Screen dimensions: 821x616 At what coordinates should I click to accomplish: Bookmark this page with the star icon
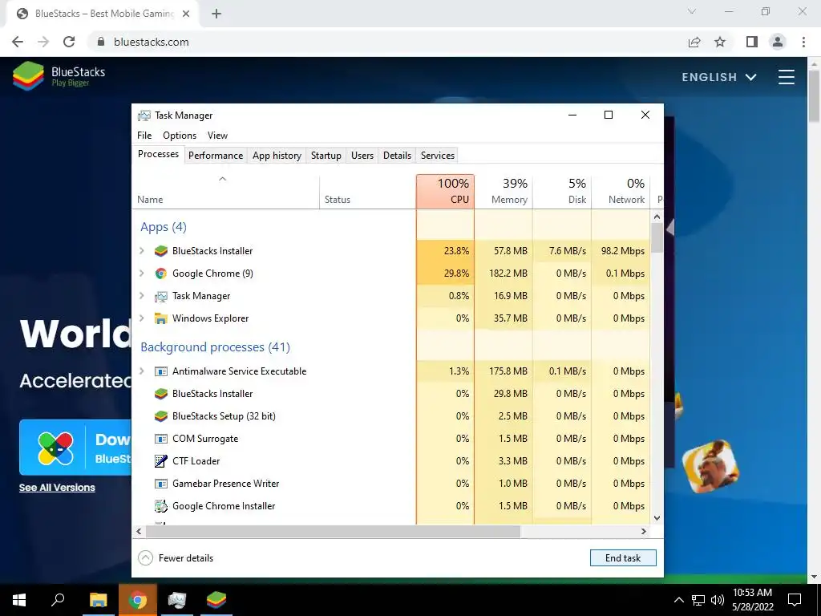point(720,42)
